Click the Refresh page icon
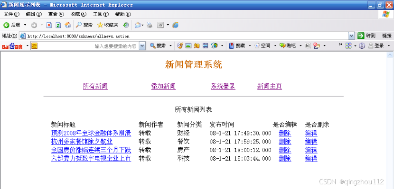This screenshot has width=394, height=189. pos(58,25)
